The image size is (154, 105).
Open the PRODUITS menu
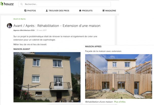[86, 11]
